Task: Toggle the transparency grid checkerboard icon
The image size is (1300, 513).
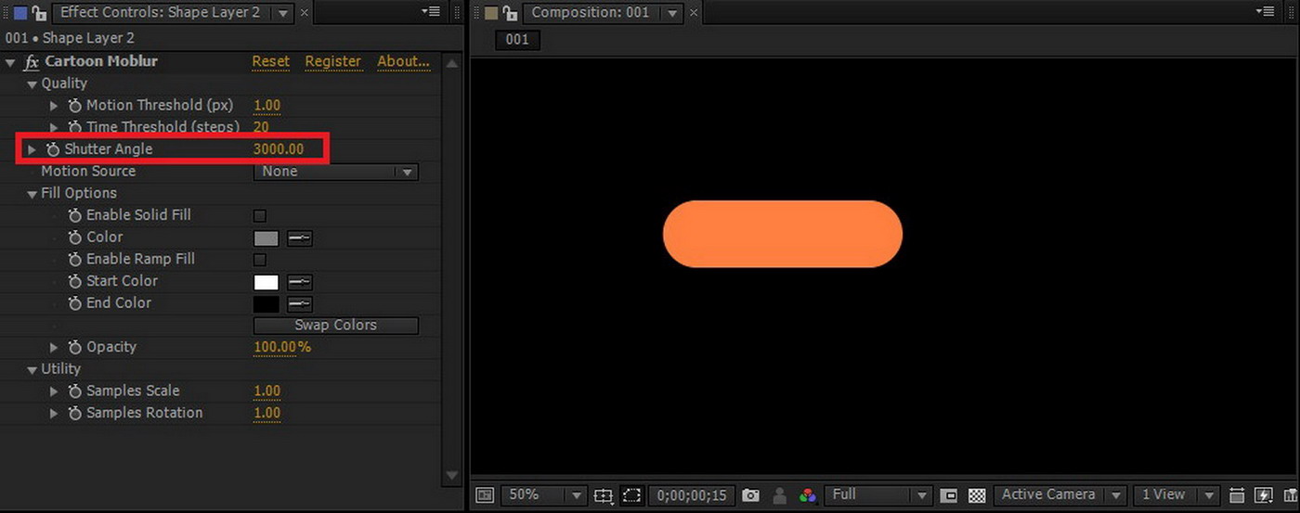Action: pos(977,495)
